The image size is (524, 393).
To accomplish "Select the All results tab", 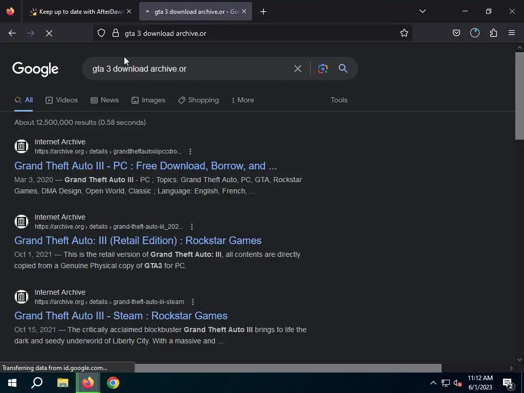I will click(24, 100).
